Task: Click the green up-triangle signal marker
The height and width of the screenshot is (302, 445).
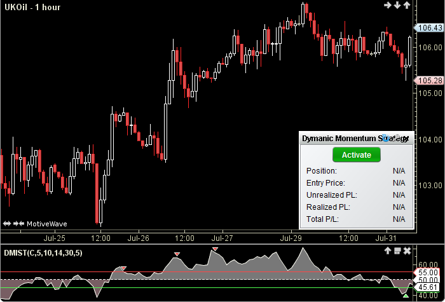Action: (x=406, y=296)
